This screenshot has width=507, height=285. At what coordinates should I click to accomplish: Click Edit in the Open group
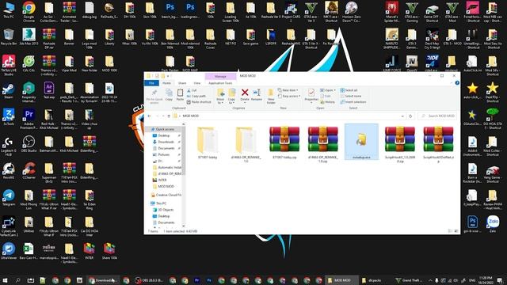coord(326,96)
